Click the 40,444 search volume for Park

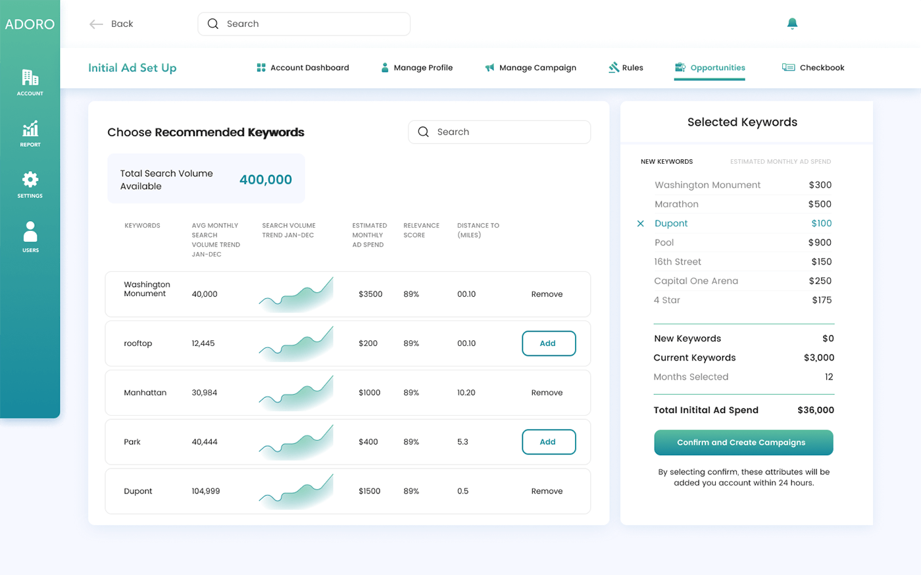click(205, 442)
